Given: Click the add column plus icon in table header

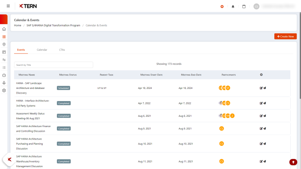Looking at the screenshot, I should point(261,75).
